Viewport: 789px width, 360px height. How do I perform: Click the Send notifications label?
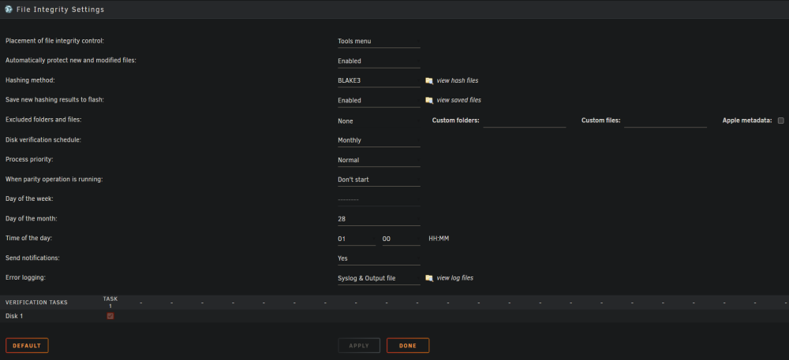pos(32,258)
